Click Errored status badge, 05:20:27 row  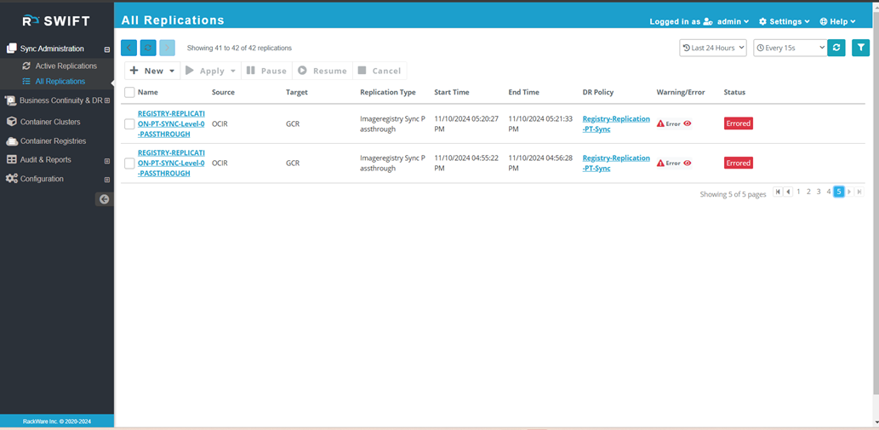[x=739, y=123]
